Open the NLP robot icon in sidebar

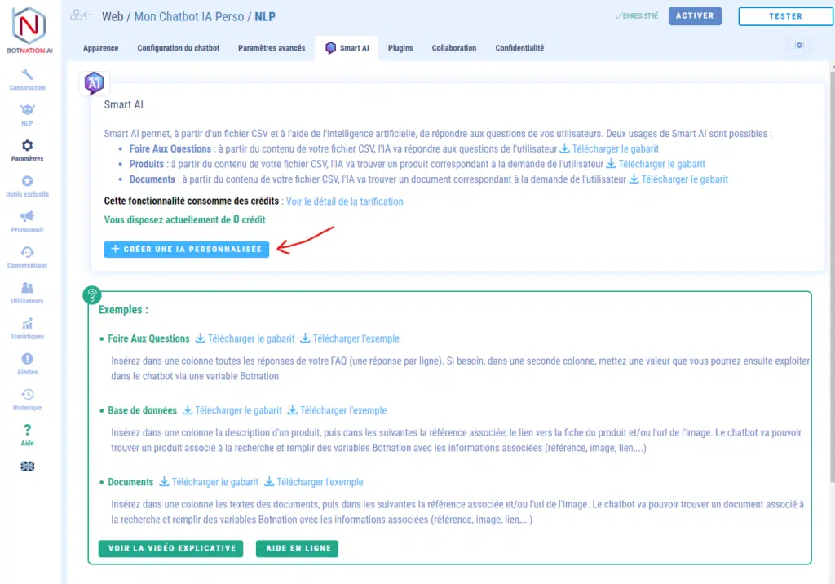pyautogui.click(x=27, y=110)
